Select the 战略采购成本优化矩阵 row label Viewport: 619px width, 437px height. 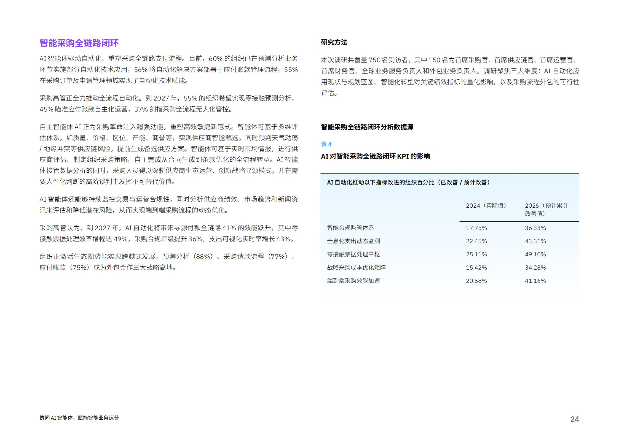(356, 268)
